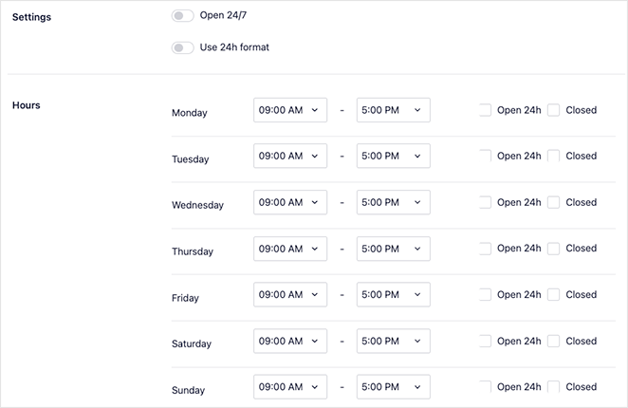
Task: Open Saturday opening time dropdown
Action: [x=290, y=341]
